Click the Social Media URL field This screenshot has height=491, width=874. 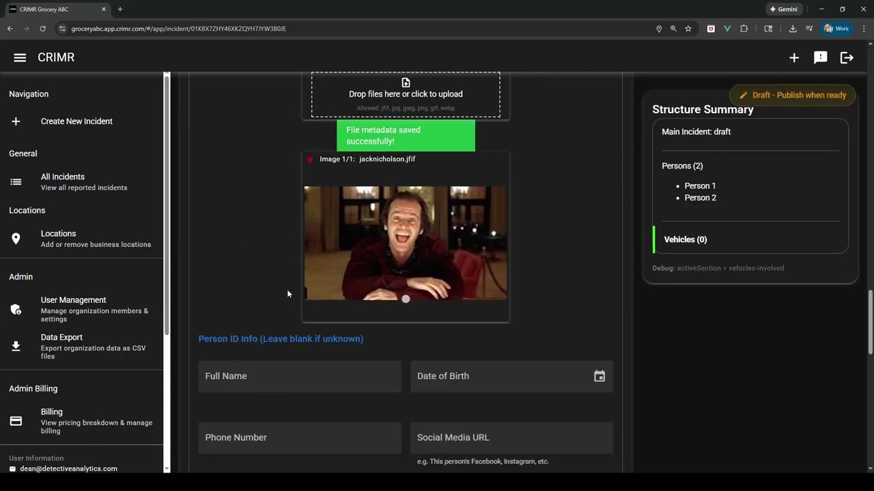click(x=512, y=438)
